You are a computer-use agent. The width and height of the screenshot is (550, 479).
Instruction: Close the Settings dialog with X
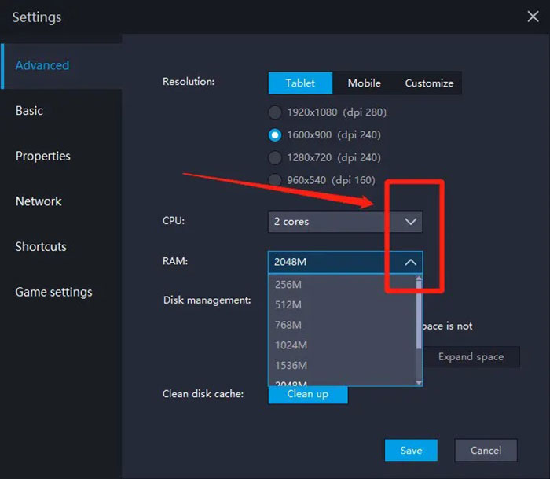532,15
